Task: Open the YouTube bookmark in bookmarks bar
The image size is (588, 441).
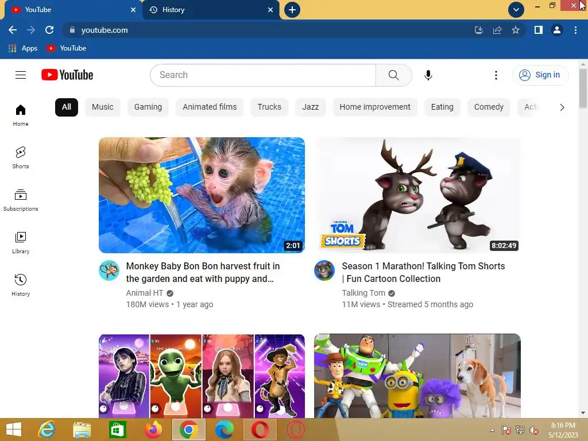Action: pos(67,48)
